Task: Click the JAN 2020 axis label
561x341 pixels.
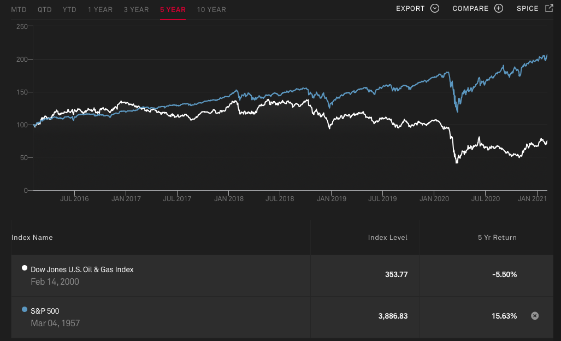Action: (x=434, y=198)
